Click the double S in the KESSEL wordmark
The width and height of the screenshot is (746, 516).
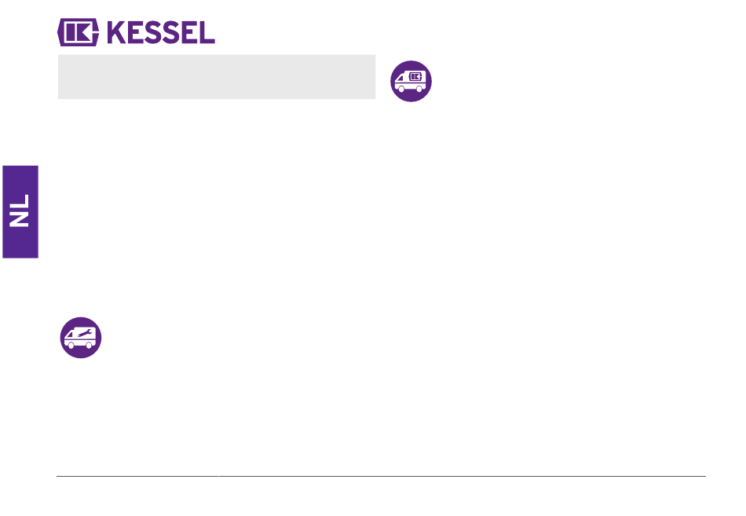(162, 32)
